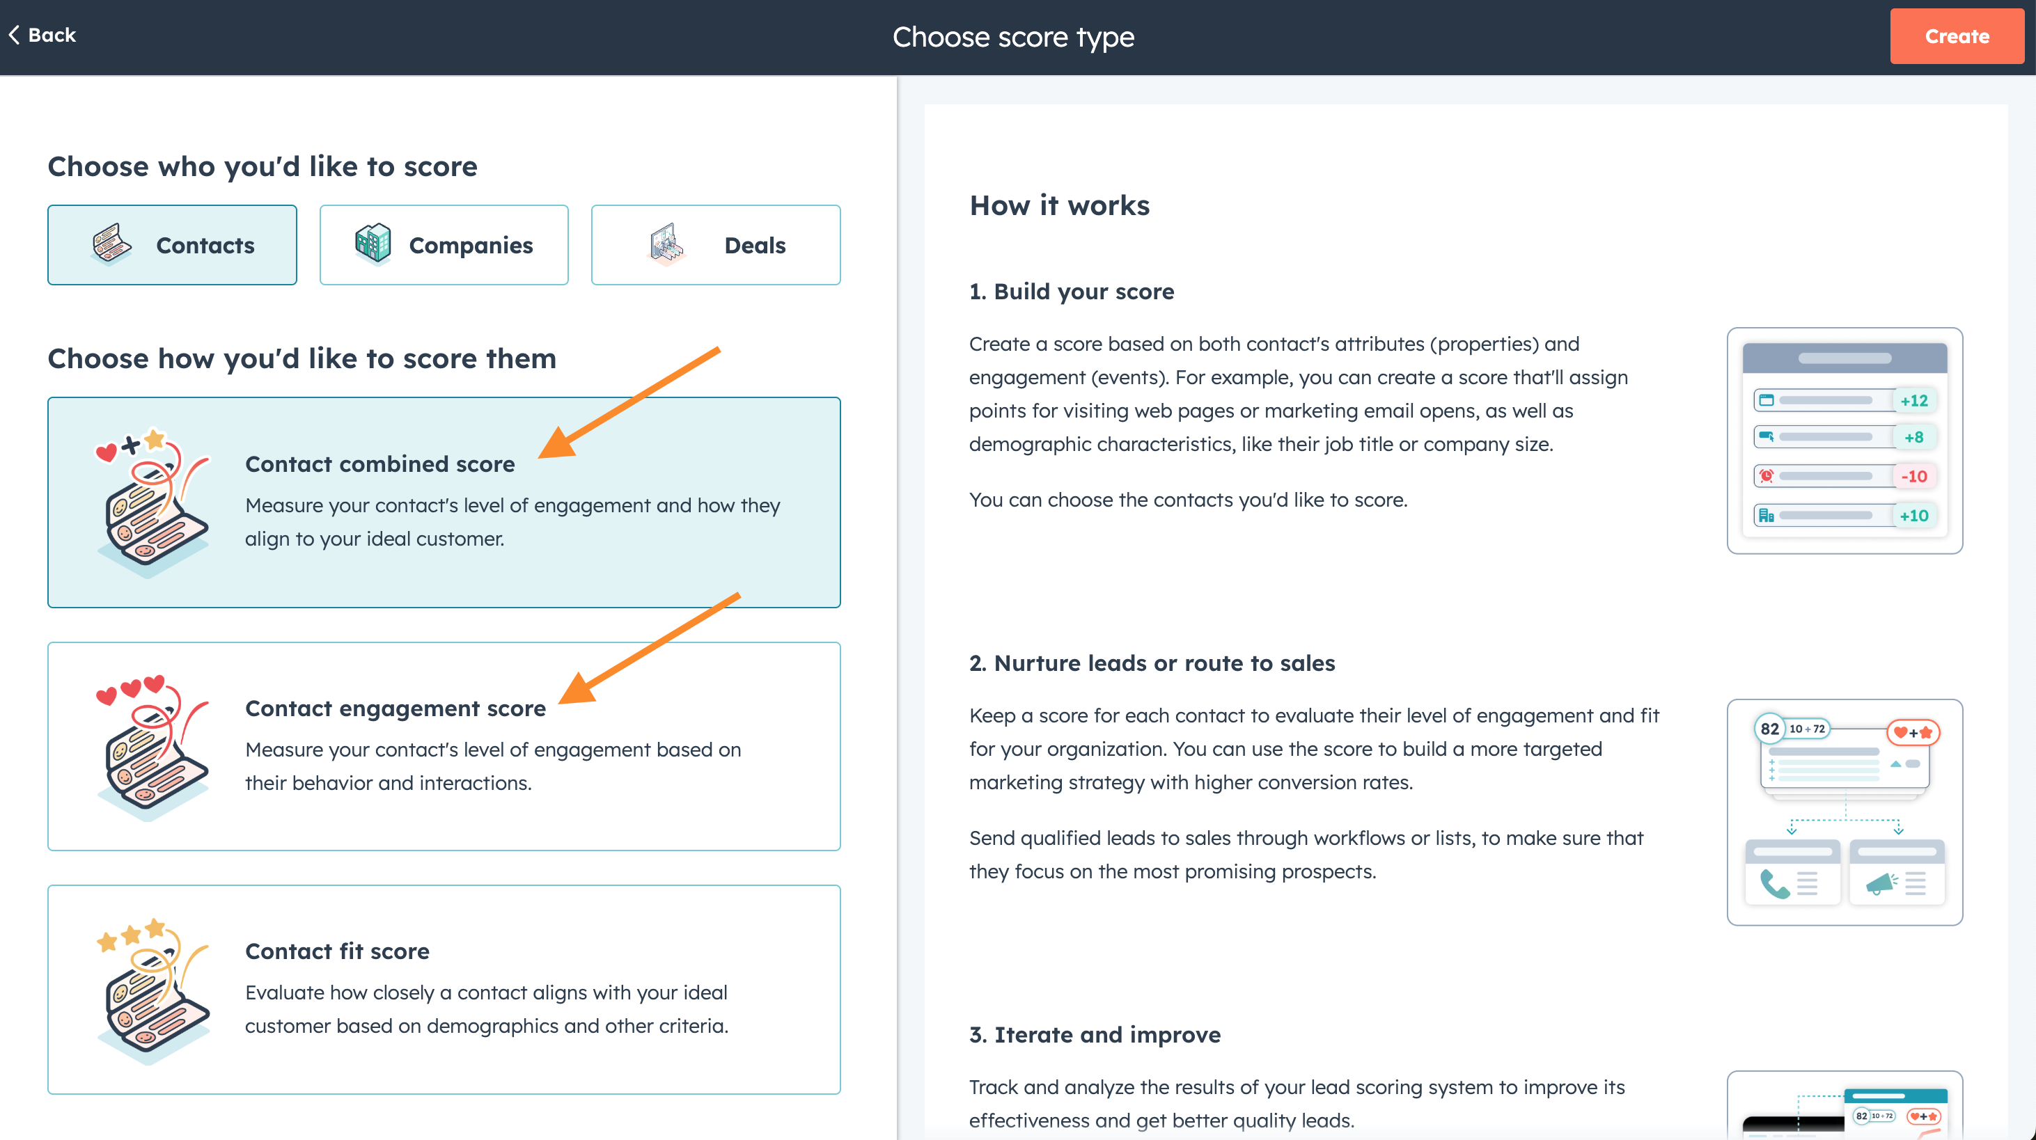Click the Back link
The width and height of the screenshot is (2036, 1140).
(43, 34)
